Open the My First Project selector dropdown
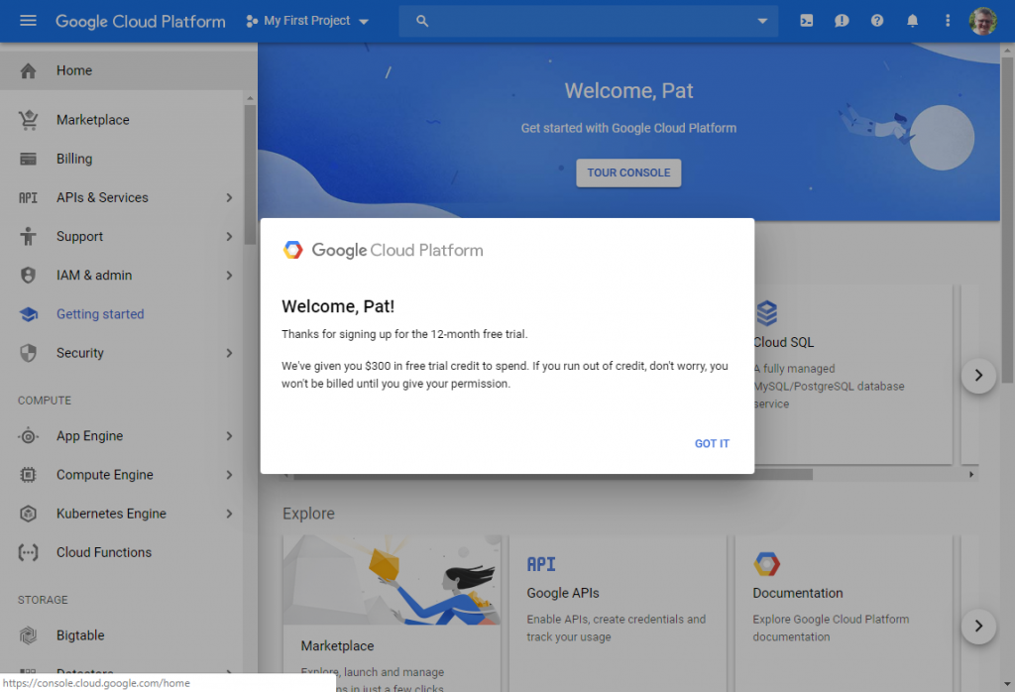 (x=307, y=21)
